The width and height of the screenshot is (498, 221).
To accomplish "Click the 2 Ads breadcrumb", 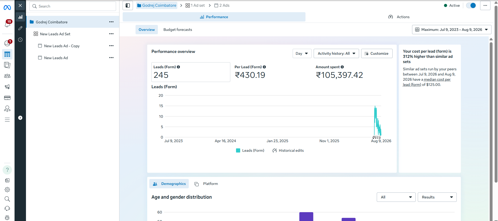I will pyautogui.click(x=222, y=5).
